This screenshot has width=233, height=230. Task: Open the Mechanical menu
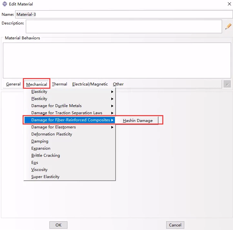[36, 84]
